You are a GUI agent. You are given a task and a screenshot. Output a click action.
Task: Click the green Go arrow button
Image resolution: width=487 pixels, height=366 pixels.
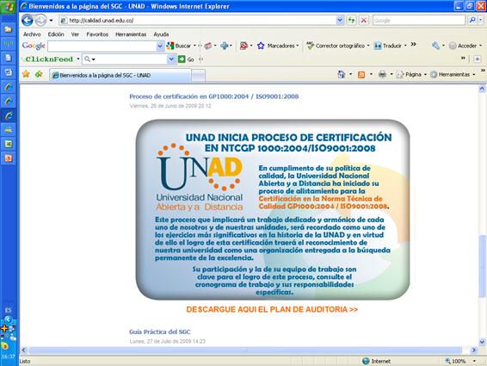tap(182, 59)
